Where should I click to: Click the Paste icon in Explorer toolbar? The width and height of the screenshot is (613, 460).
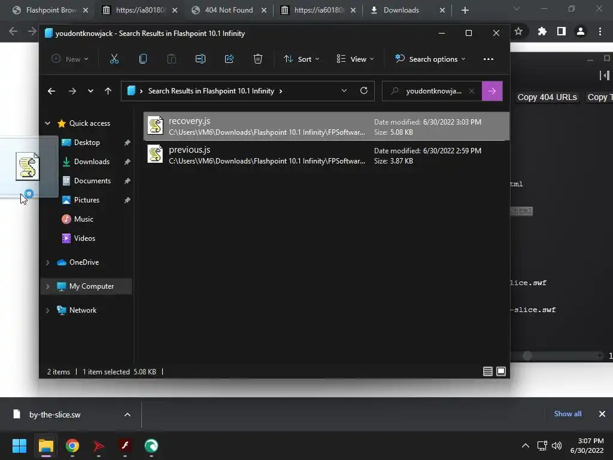172,59
